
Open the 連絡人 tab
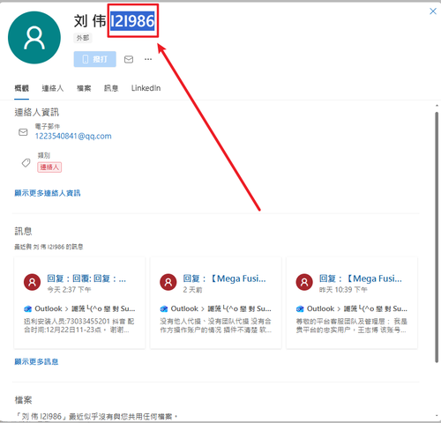(x=53, y=88)
